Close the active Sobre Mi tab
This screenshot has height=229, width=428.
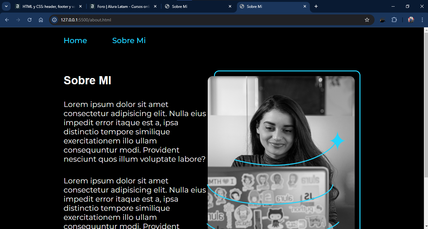pos(305,6)
